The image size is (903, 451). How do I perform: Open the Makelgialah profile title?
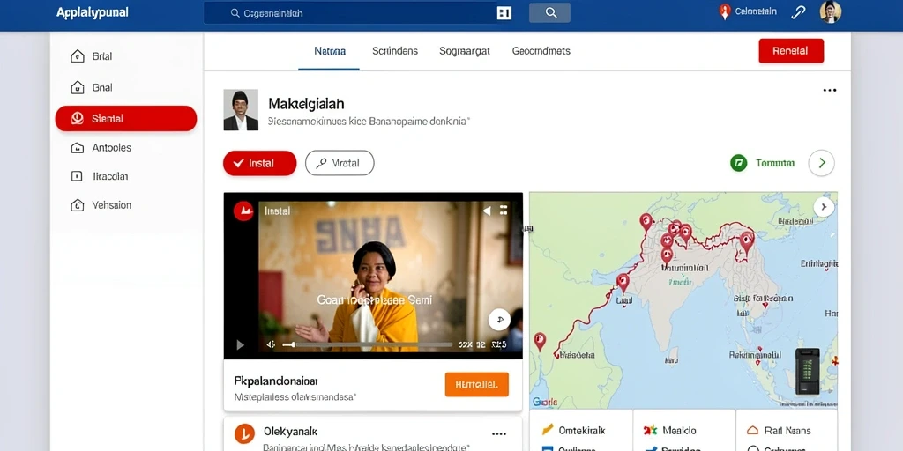[306, 104]
